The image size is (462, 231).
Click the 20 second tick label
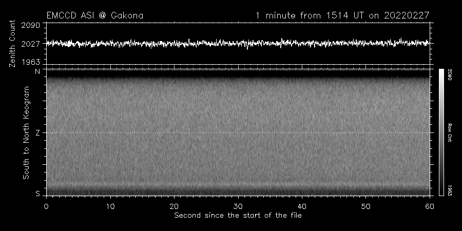[x=174, y=206]
